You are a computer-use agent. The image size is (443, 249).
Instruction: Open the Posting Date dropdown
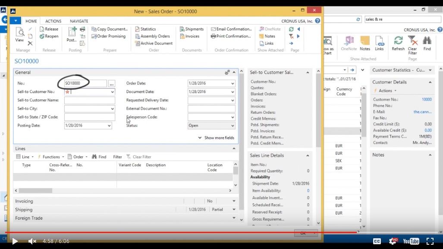point(109,126)
